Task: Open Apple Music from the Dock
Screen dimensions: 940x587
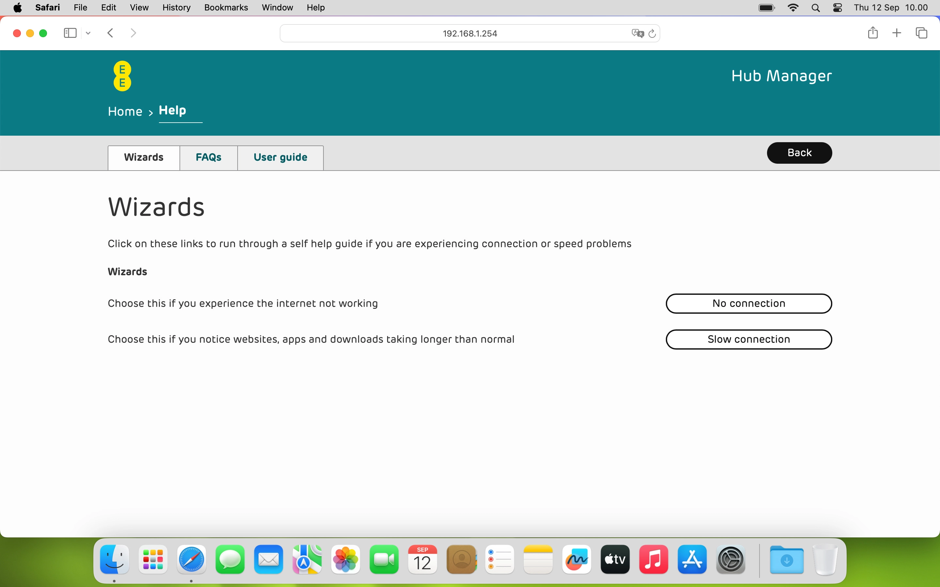Action: pos(653,559)
